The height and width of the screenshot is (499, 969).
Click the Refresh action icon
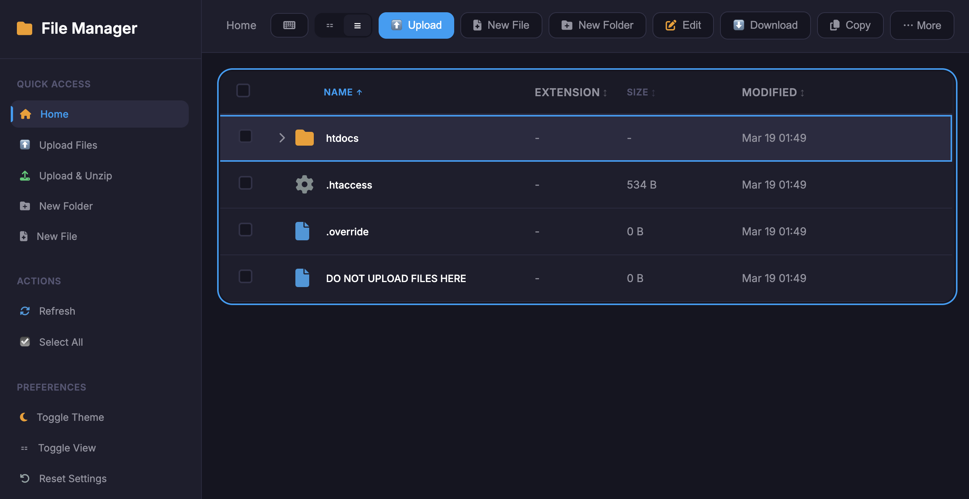25,311
